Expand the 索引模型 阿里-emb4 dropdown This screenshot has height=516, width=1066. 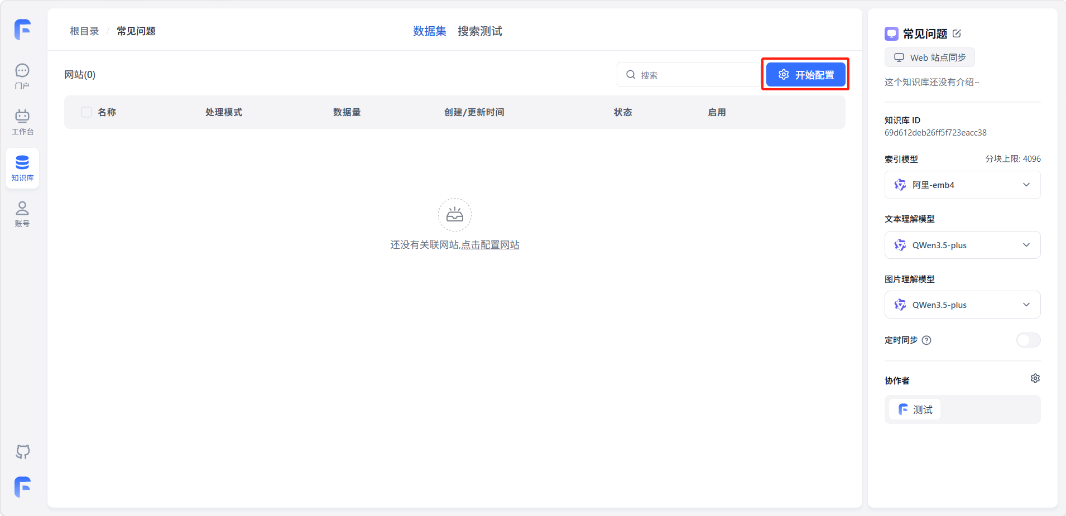tap(962, 185)
